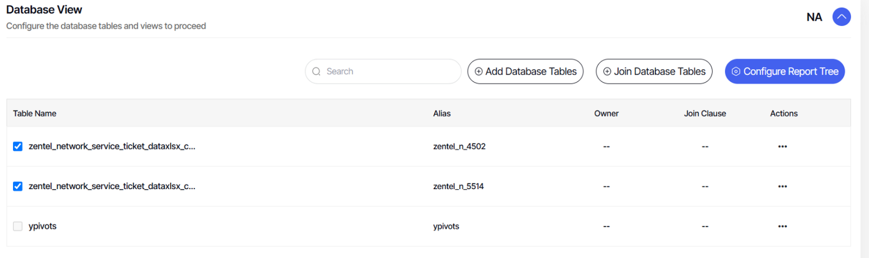Uncheck the zentel_n_5514 table checkbox
Viewport: 869px width, 258px height.
pos(18,186)
